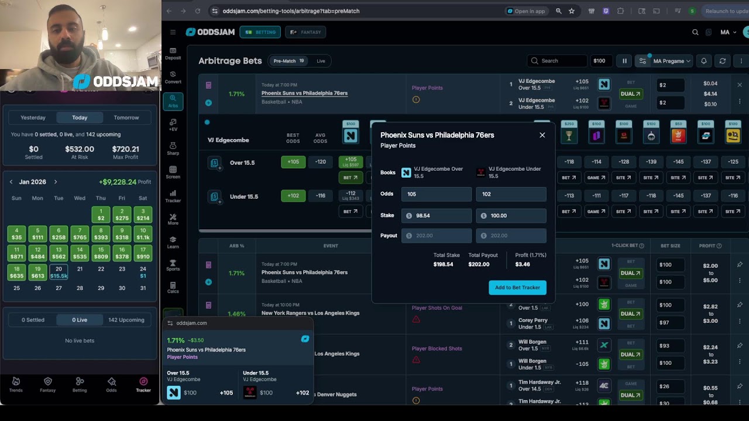This screenshot has width=749, height=421.
Task: Open the Phoenix Suns vs Philadelphia 76ers link in the top row
Action: click(x=304, y=93)
